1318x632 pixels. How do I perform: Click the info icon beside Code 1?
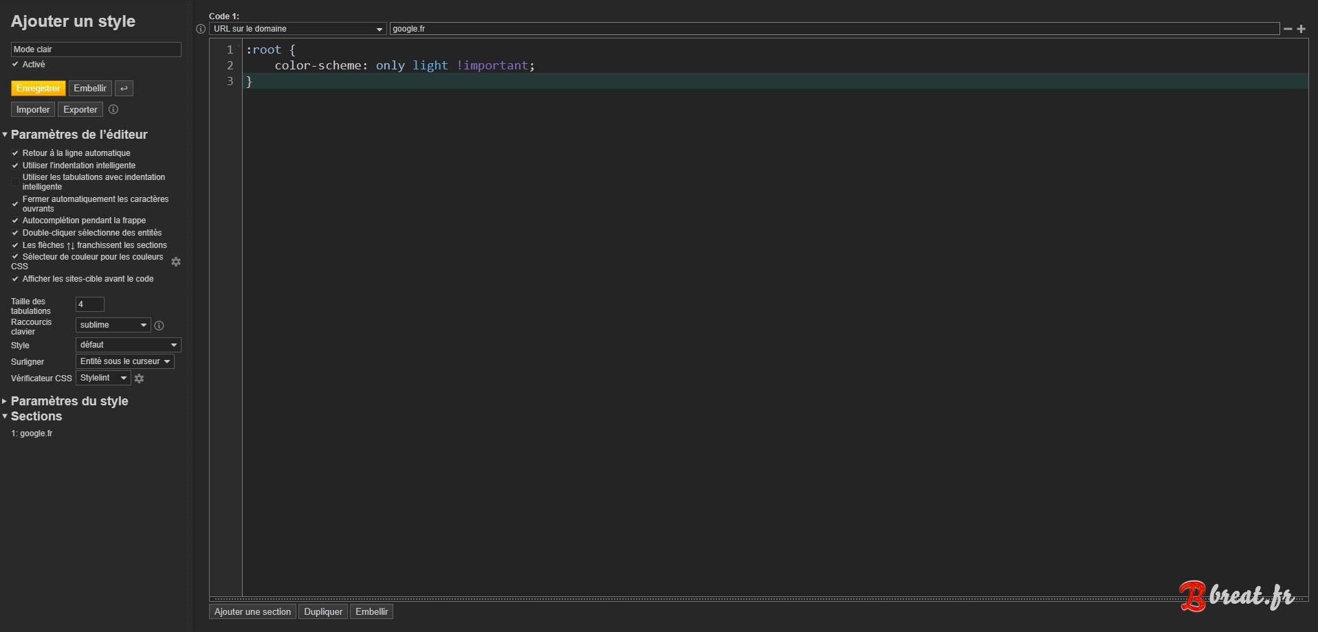tap(200, 29)
